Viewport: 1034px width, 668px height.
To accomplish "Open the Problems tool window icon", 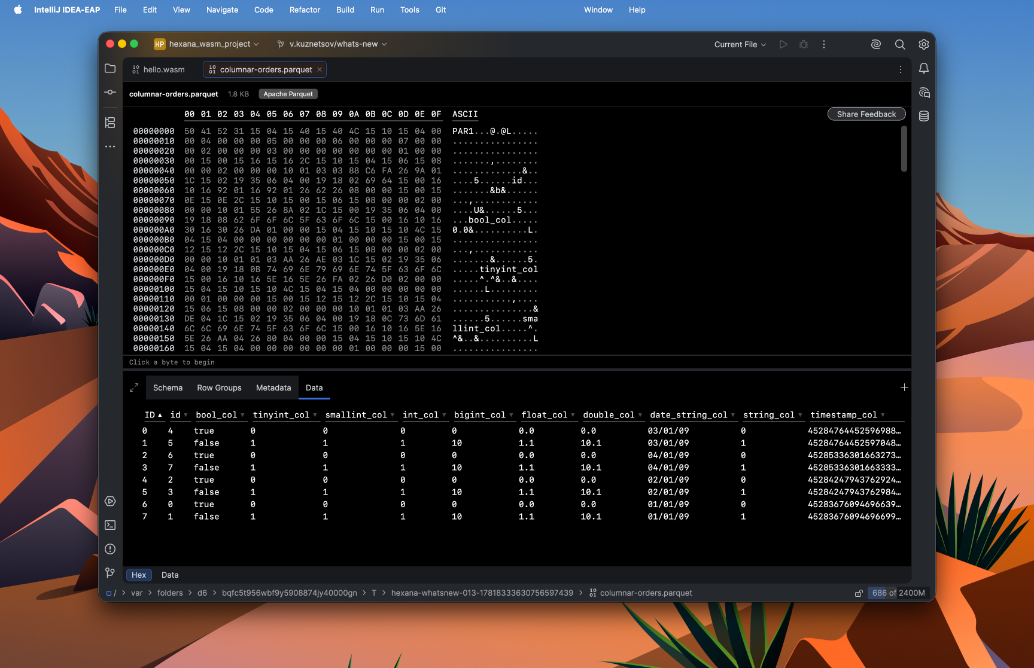I will point(110,549).
